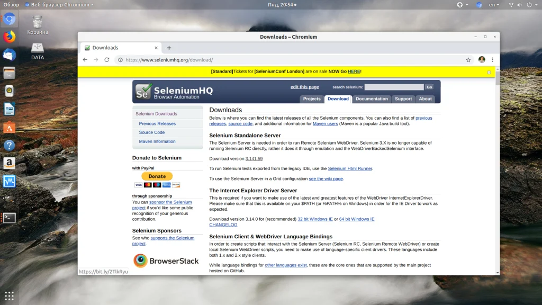This screenshot has height=305, width=542.
Task: Open LibreOffice Writer in the dock
Action: (10, 109)
